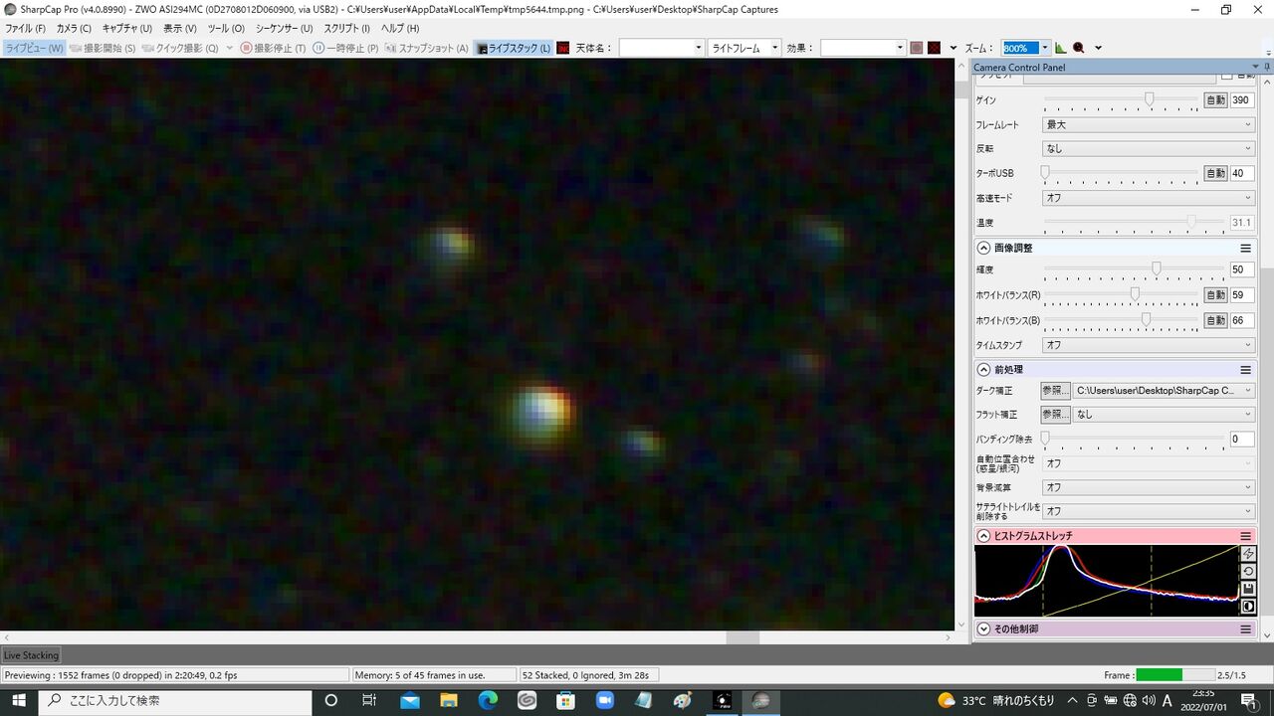Collapse the ヒストグラムストレッチ section
This screenshot has width=1274, height=716.
tap(983, 536)
